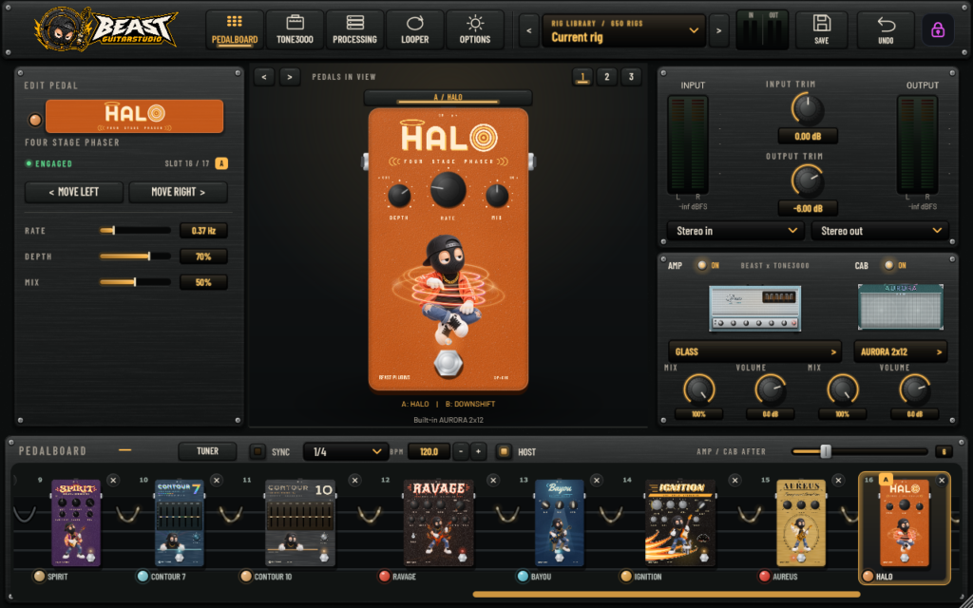Show next pedals in view

pos(290,77)
